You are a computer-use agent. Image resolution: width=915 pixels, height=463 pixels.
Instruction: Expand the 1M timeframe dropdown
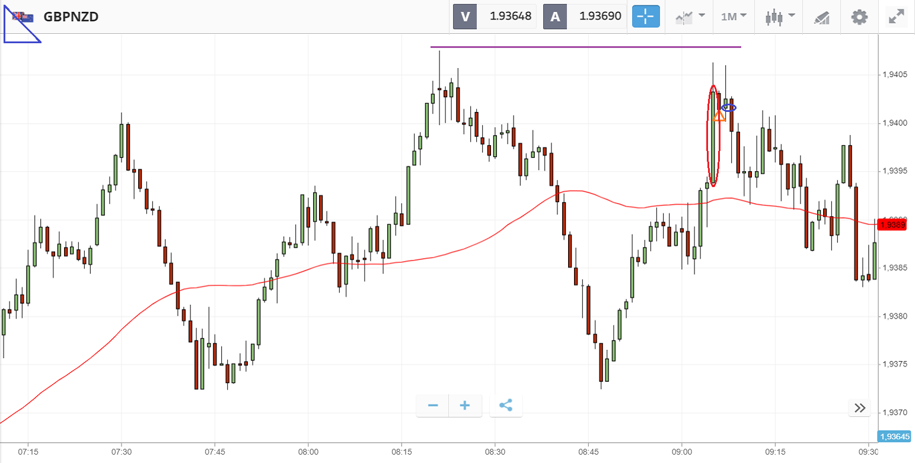coord(734,17)
